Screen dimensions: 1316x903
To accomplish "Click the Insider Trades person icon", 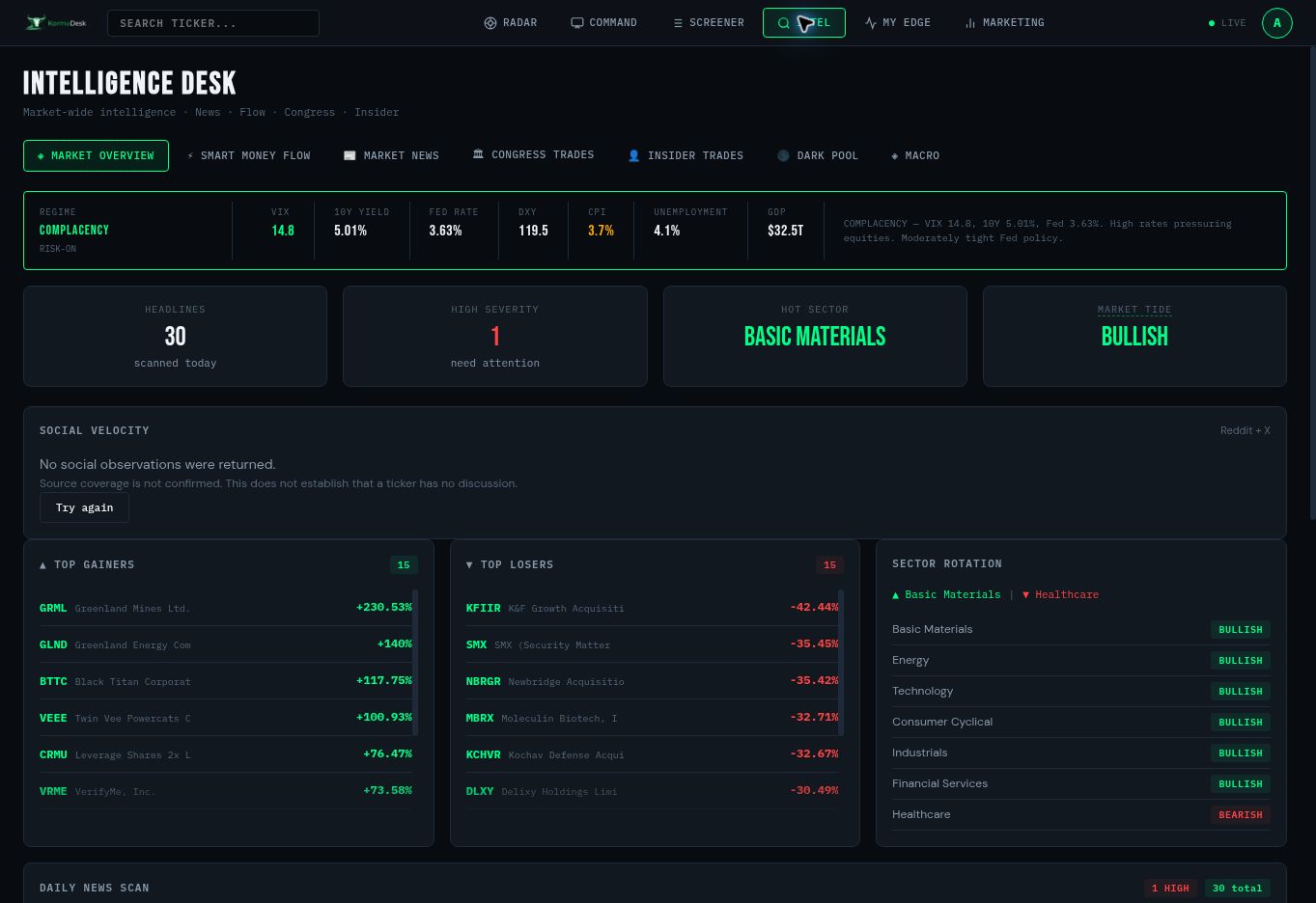I will pyautogui.click(x=634, y=155).
